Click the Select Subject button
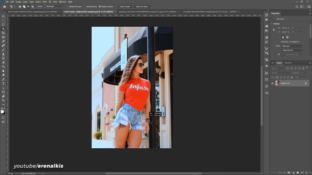This screenshot has height=175, width=312. coord(125,6)
